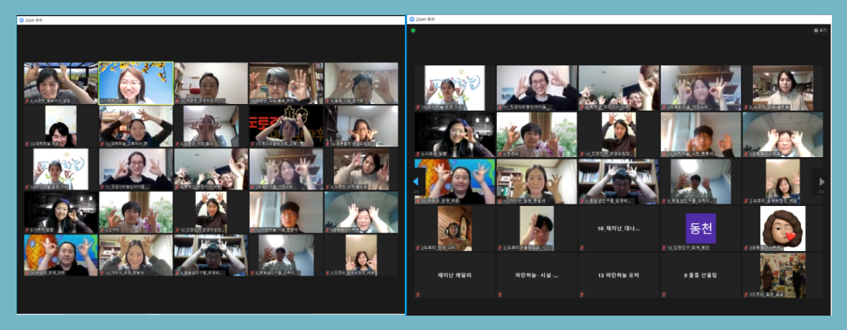Screen dimensions: 847x330
Task: Select the memoji avatar with heart tile
Action: click(x=782, y=229)
